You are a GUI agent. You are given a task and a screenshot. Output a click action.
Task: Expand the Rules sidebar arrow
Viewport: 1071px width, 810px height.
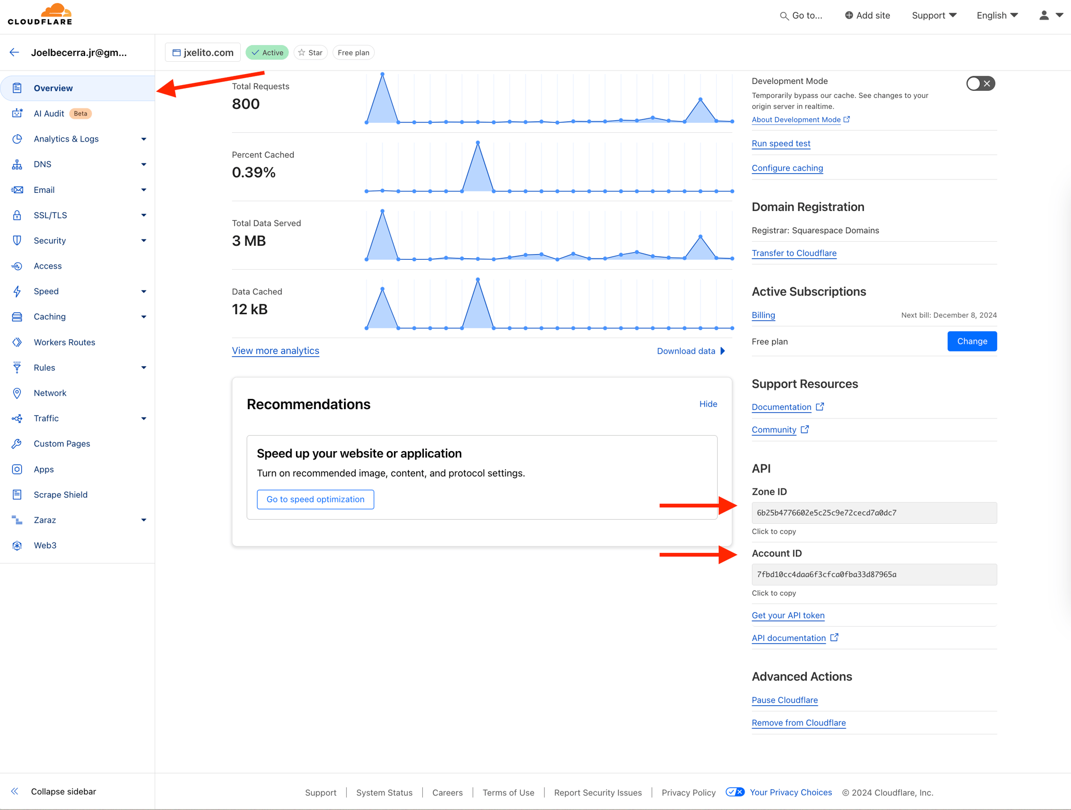point(144,368)
